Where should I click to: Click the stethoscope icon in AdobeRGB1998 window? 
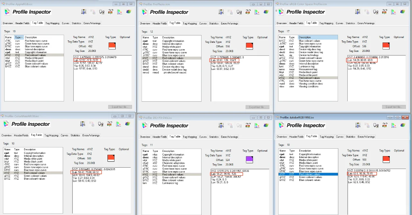pyautogui.click(x=376, y=125)
